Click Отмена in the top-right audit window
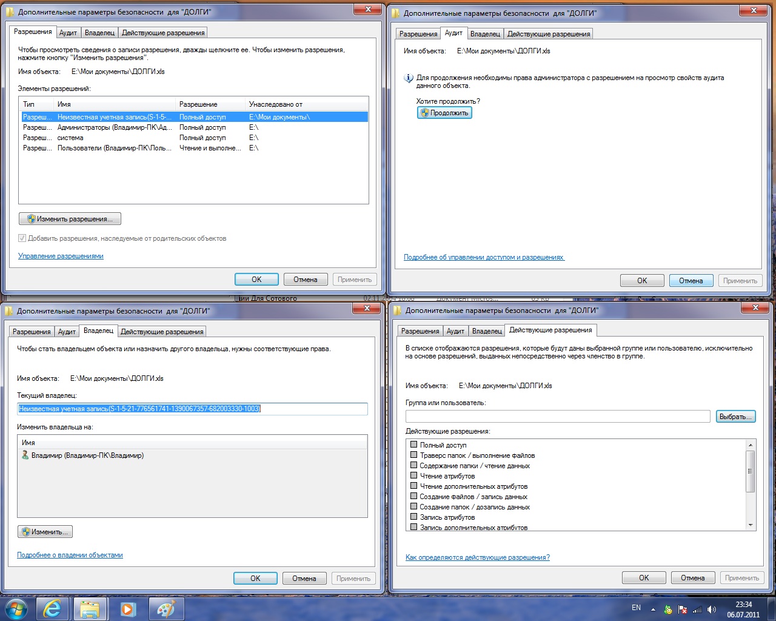Image resolution: width=776 pixels, height=621 pixels. [691, 281]
